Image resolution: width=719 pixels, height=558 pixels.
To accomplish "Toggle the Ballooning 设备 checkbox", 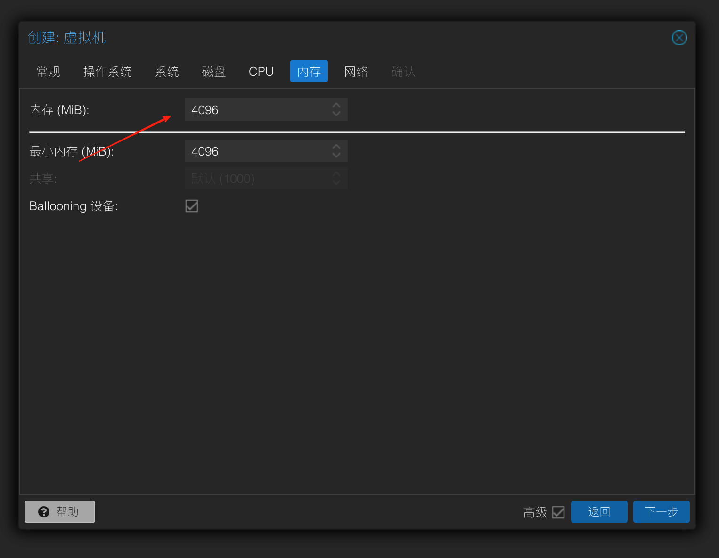I will (192, 206).
